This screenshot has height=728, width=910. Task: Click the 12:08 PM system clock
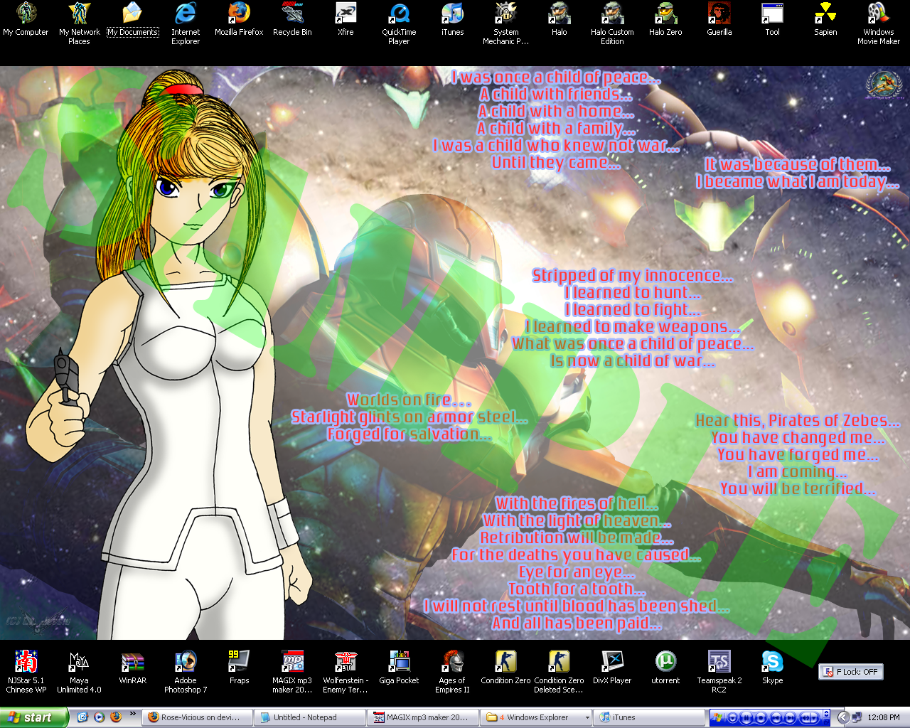(884, 717)
